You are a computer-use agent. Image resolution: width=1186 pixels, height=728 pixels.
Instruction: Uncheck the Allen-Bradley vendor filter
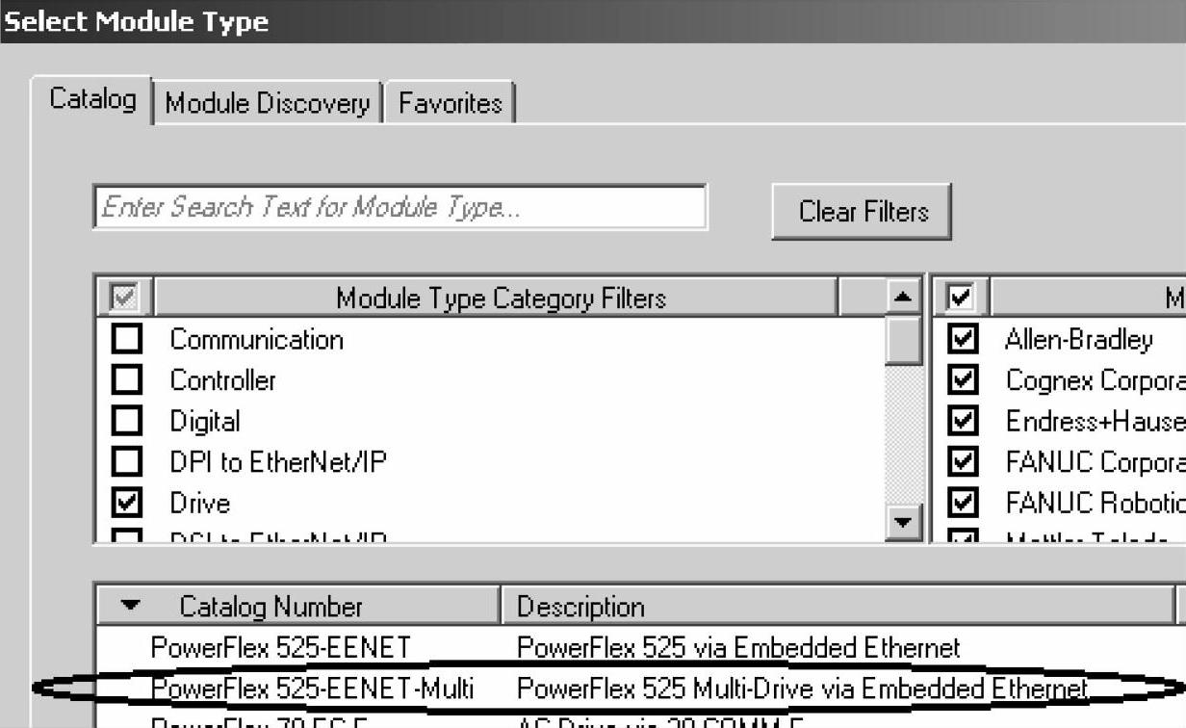963,339
